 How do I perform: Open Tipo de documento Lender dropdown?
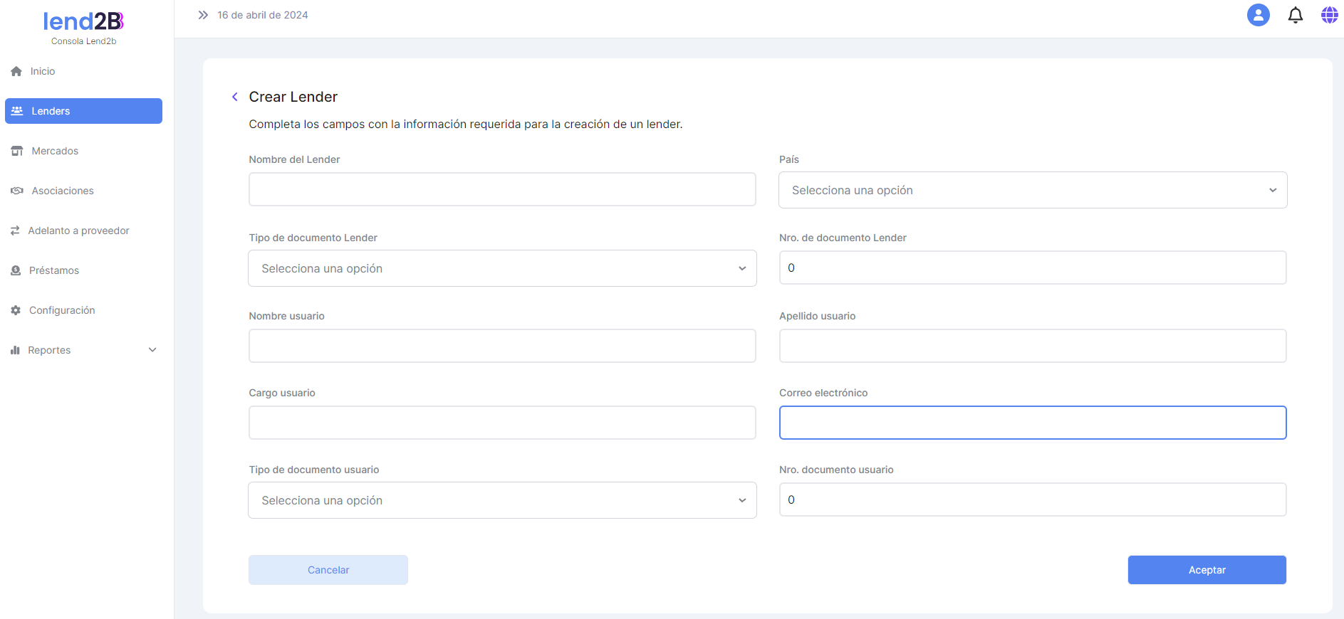tap(502, 268)
